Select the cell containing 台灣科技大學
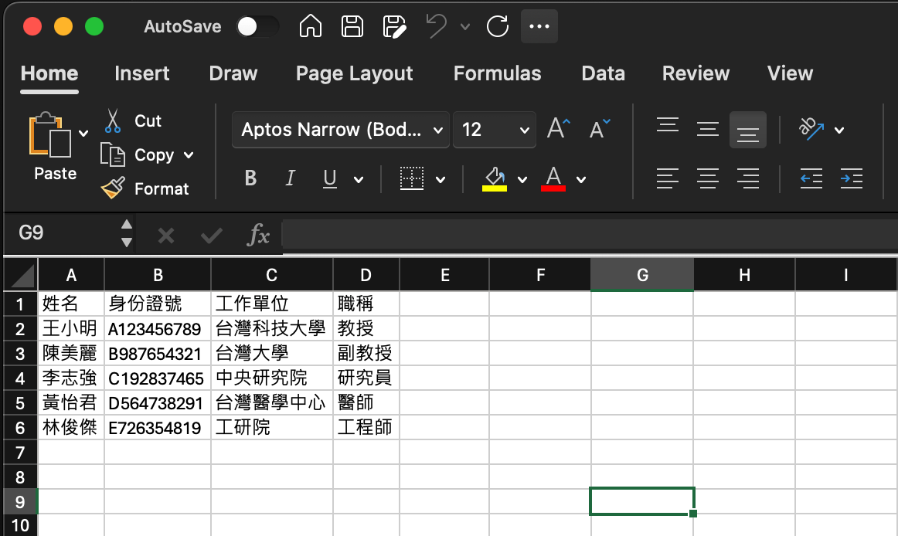Image resolution: width=898 pixels, height=536 pixels. point(271,329)
